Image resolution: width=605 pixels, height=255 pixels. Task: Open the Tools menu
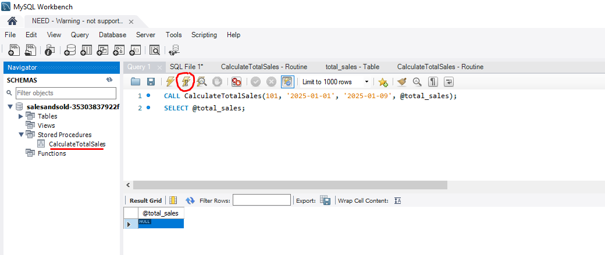coord(173,35)
